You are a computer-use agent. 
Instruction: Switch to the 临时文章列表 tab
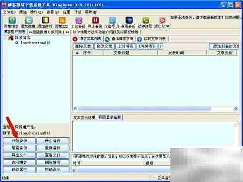[152, 39]
